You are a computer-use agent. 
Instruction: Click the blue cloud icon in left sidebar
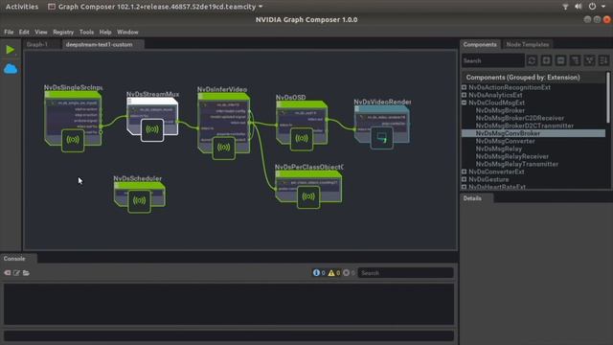point(11,69)
